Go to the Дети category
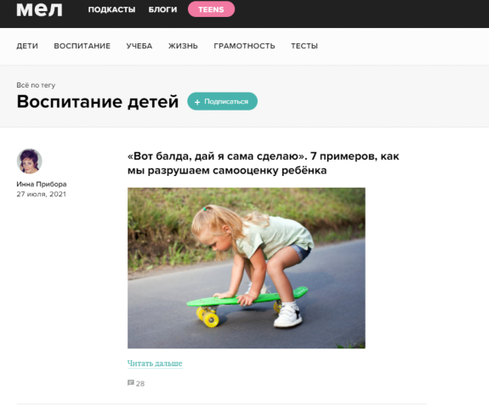Screen dimensions: 489x407 27,46
